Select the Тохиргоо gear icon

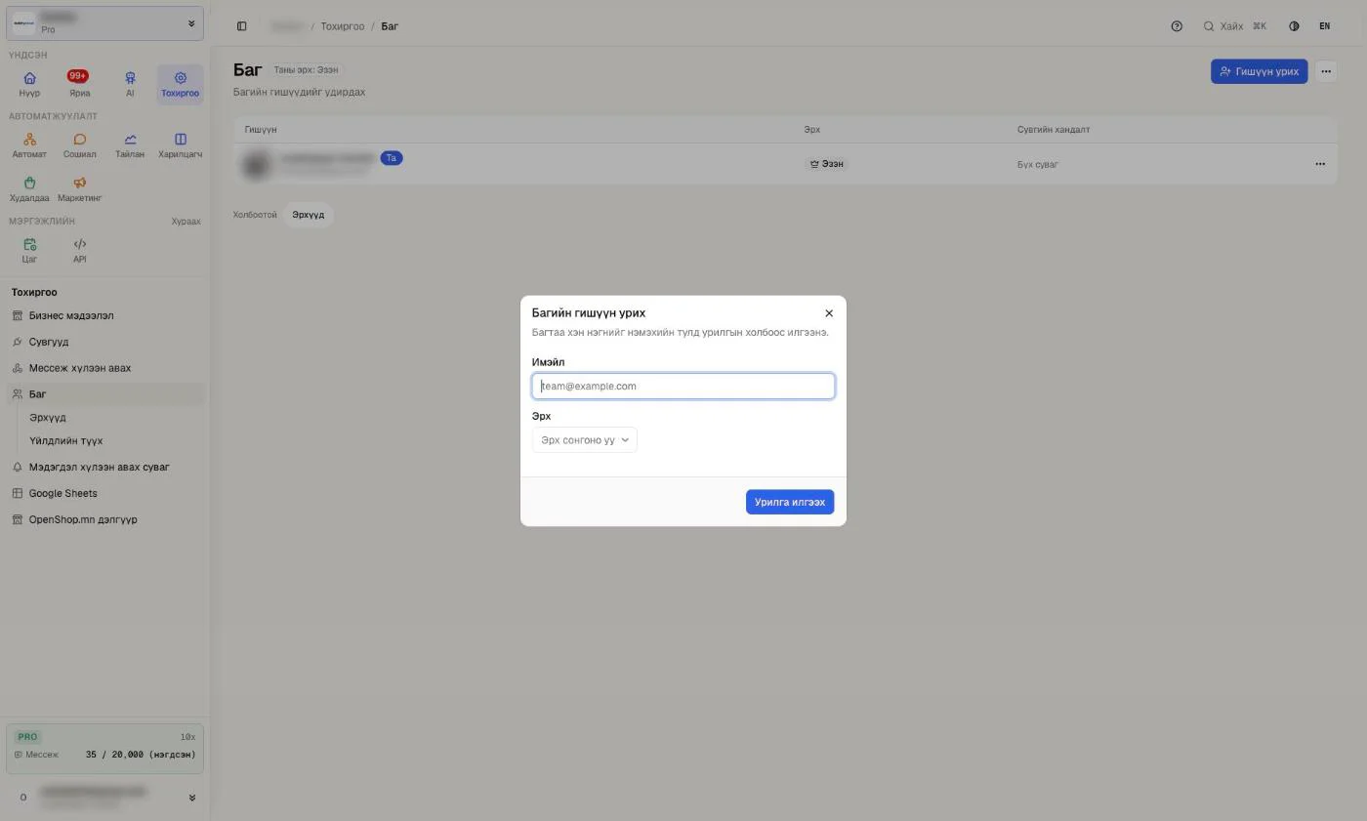coord(180,84)
